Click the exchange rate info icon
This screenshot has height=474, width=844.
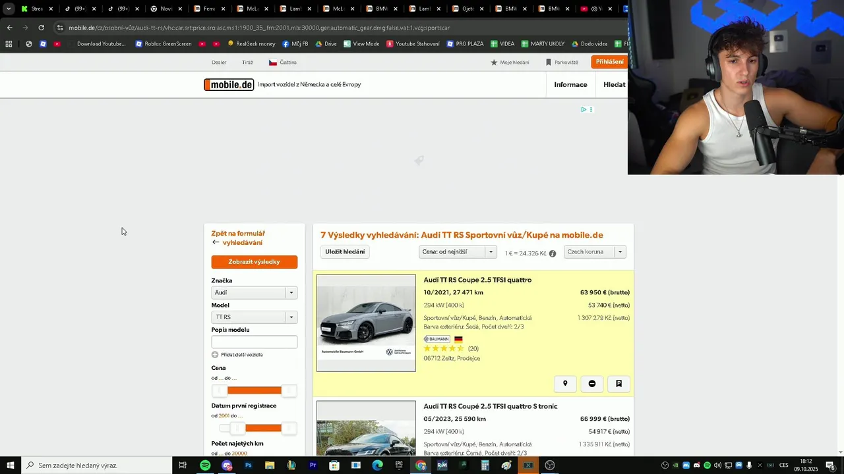click(x=553, y=253)
